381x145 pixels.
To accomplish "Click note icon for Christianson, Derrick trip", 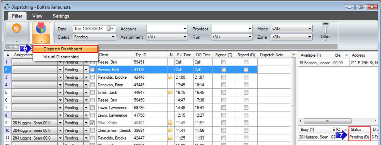I will click(170, 130).
